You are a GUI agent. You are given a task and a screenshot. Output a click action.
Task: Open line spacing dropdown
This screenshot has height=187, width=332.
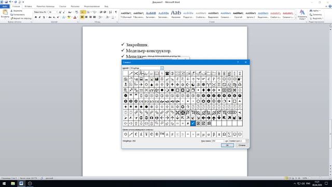[101, 17]
